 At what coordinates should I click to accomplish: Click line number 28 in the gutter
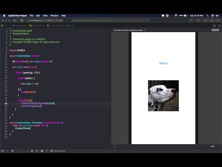click(x=6, y=103)
